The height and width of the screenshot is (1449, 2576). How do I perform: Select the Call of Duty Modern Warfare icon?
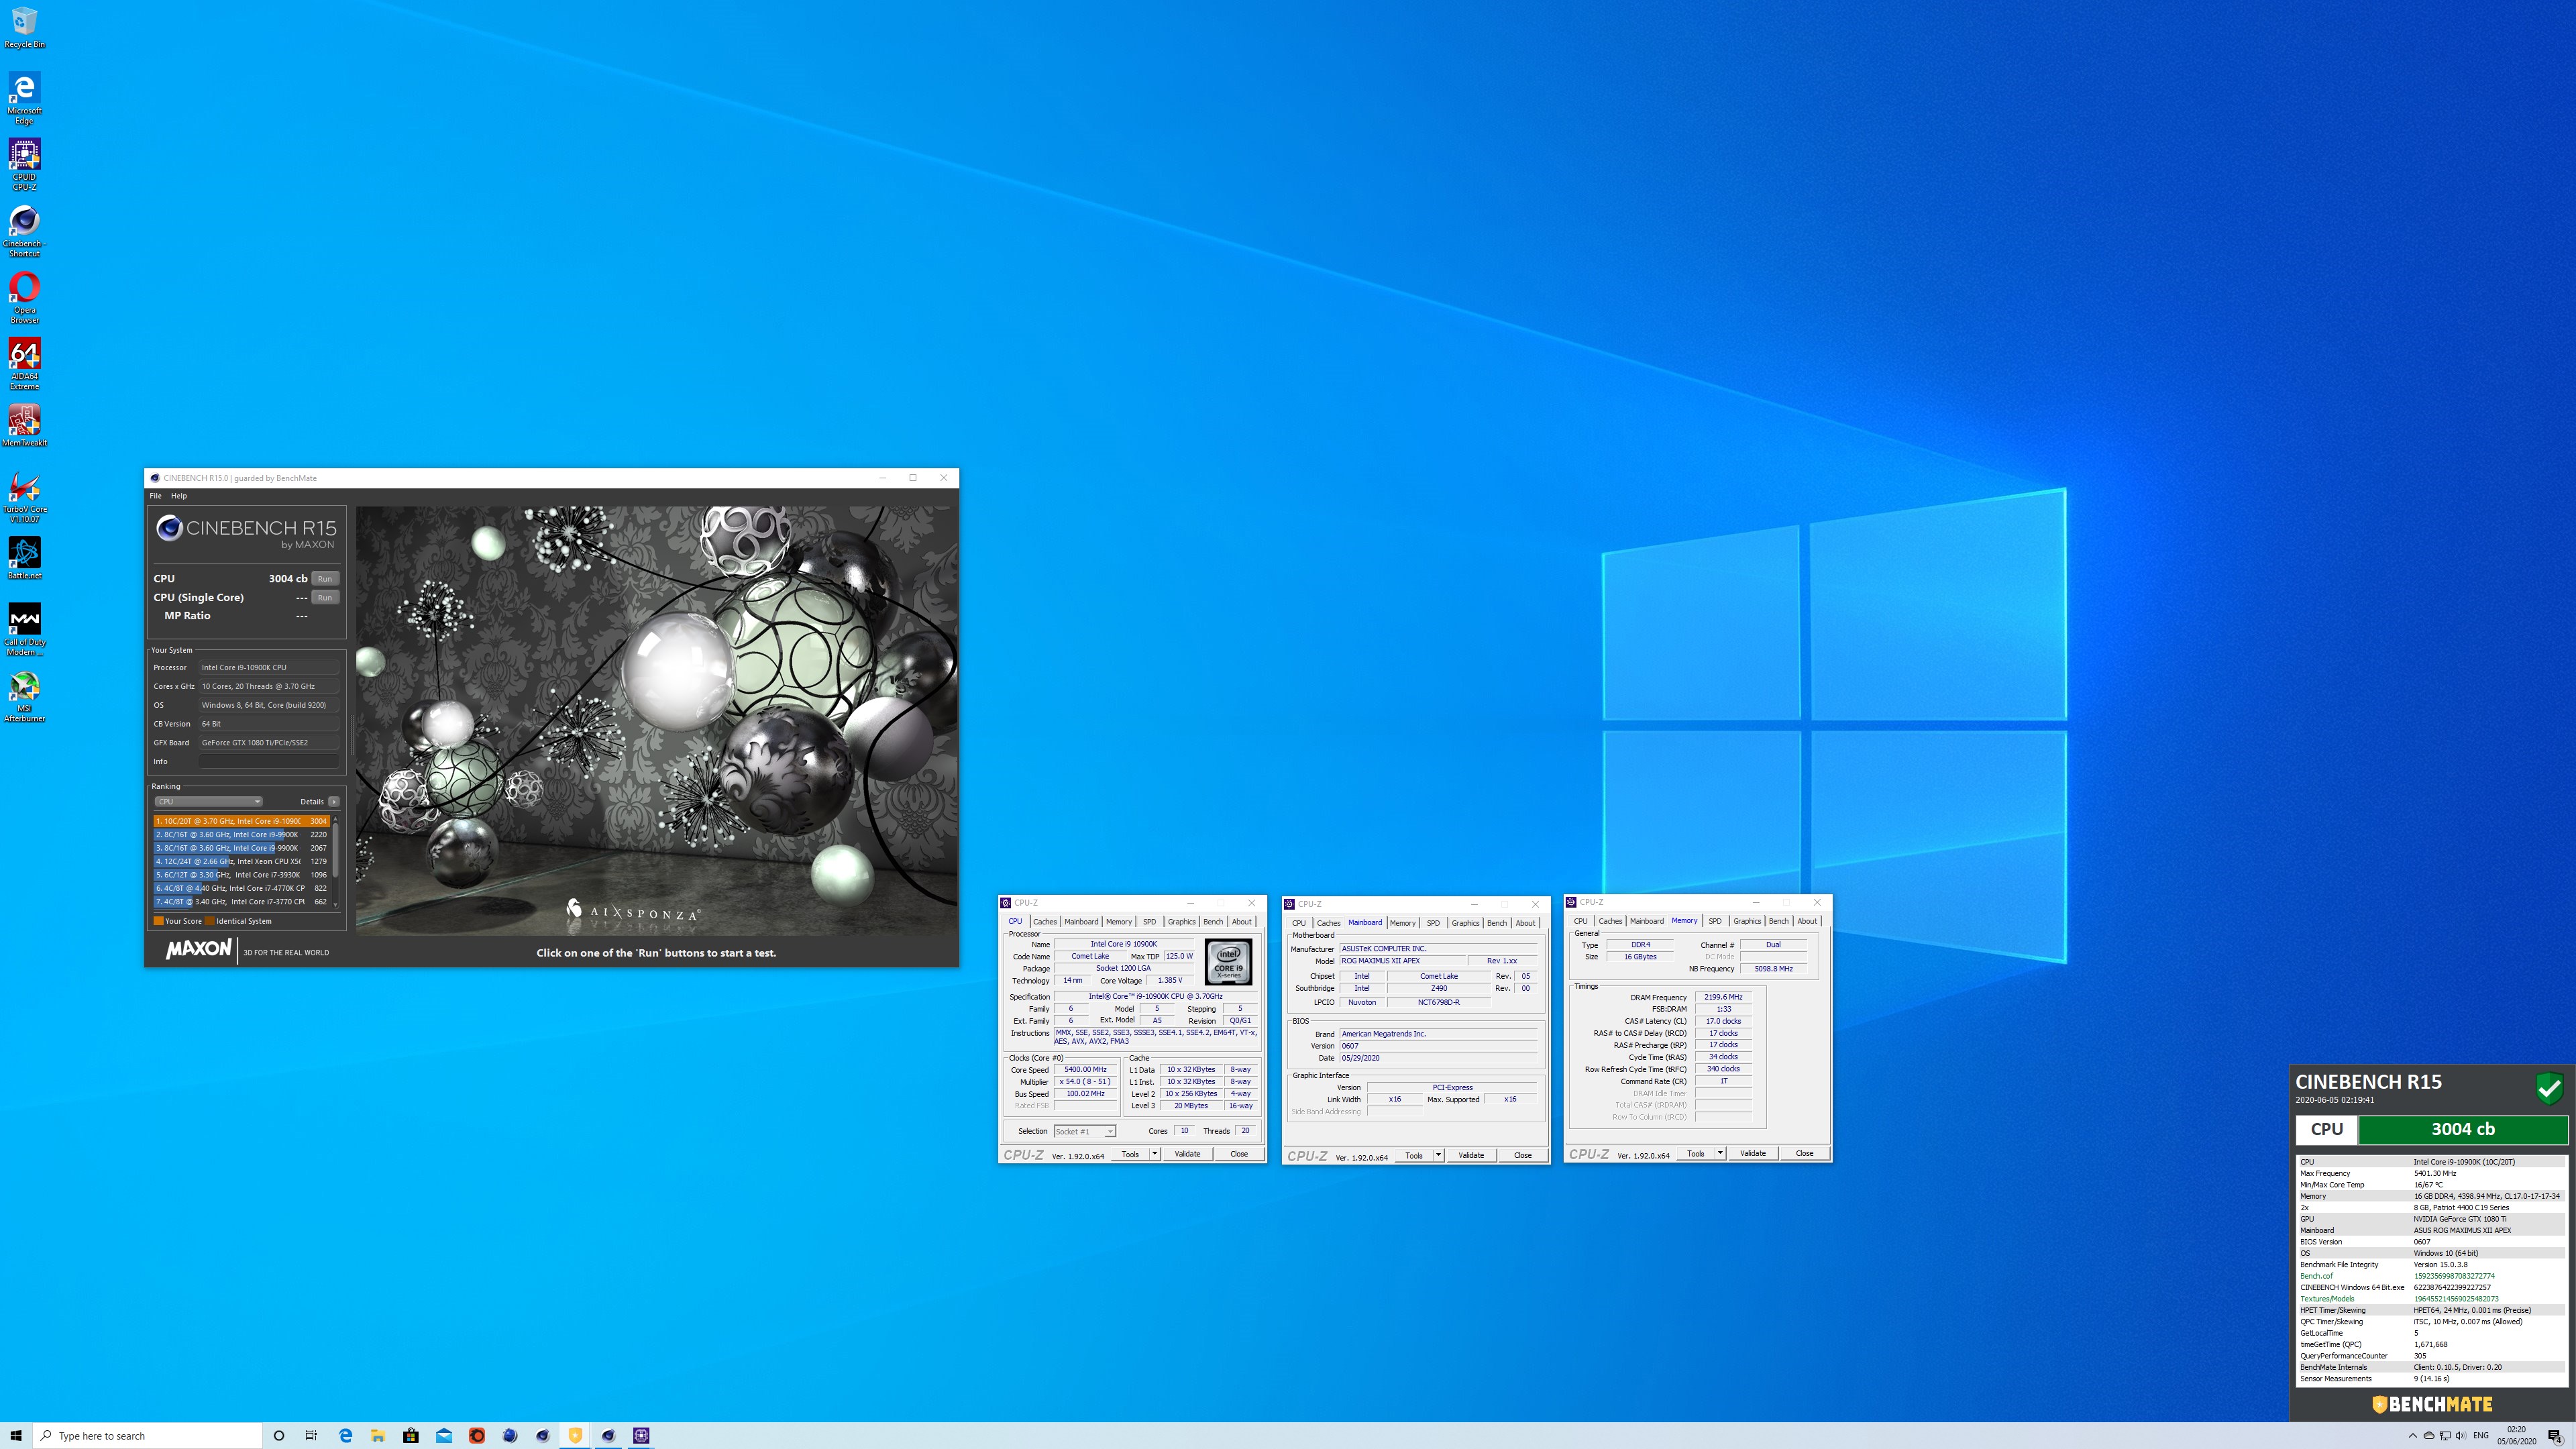click(x=24, y=629)
